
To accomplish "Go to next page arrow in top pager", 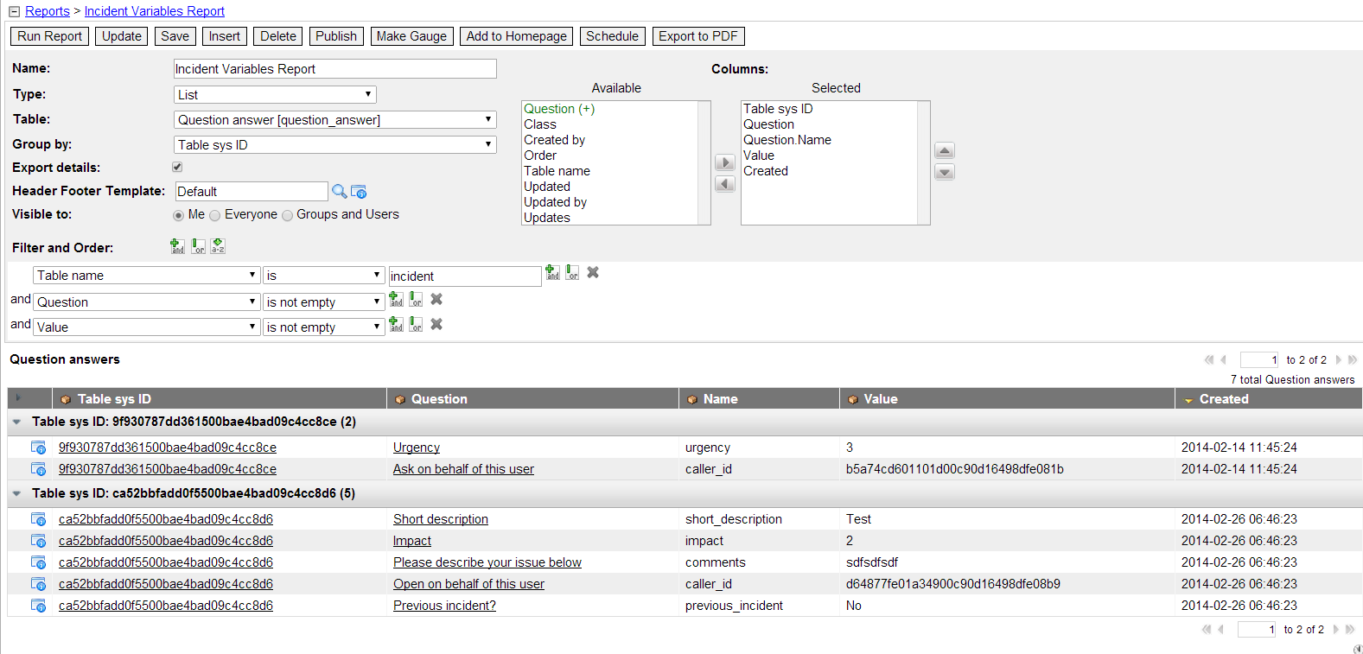I will coord(1338,360).
